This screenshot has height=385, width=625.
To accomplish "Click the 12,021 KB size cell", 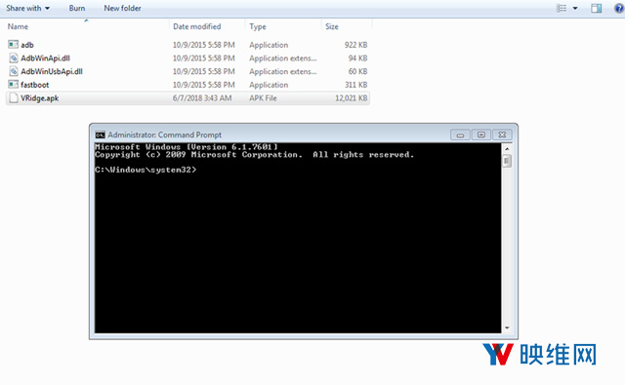I will [352, 97].
